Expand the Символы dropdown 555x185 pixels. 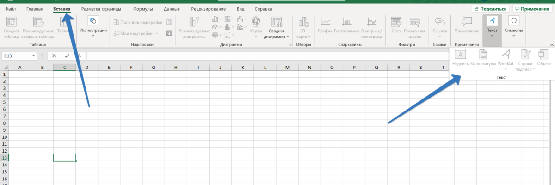[x=513, y=27]
